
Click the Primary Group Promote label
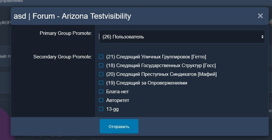tap(66, 33)
